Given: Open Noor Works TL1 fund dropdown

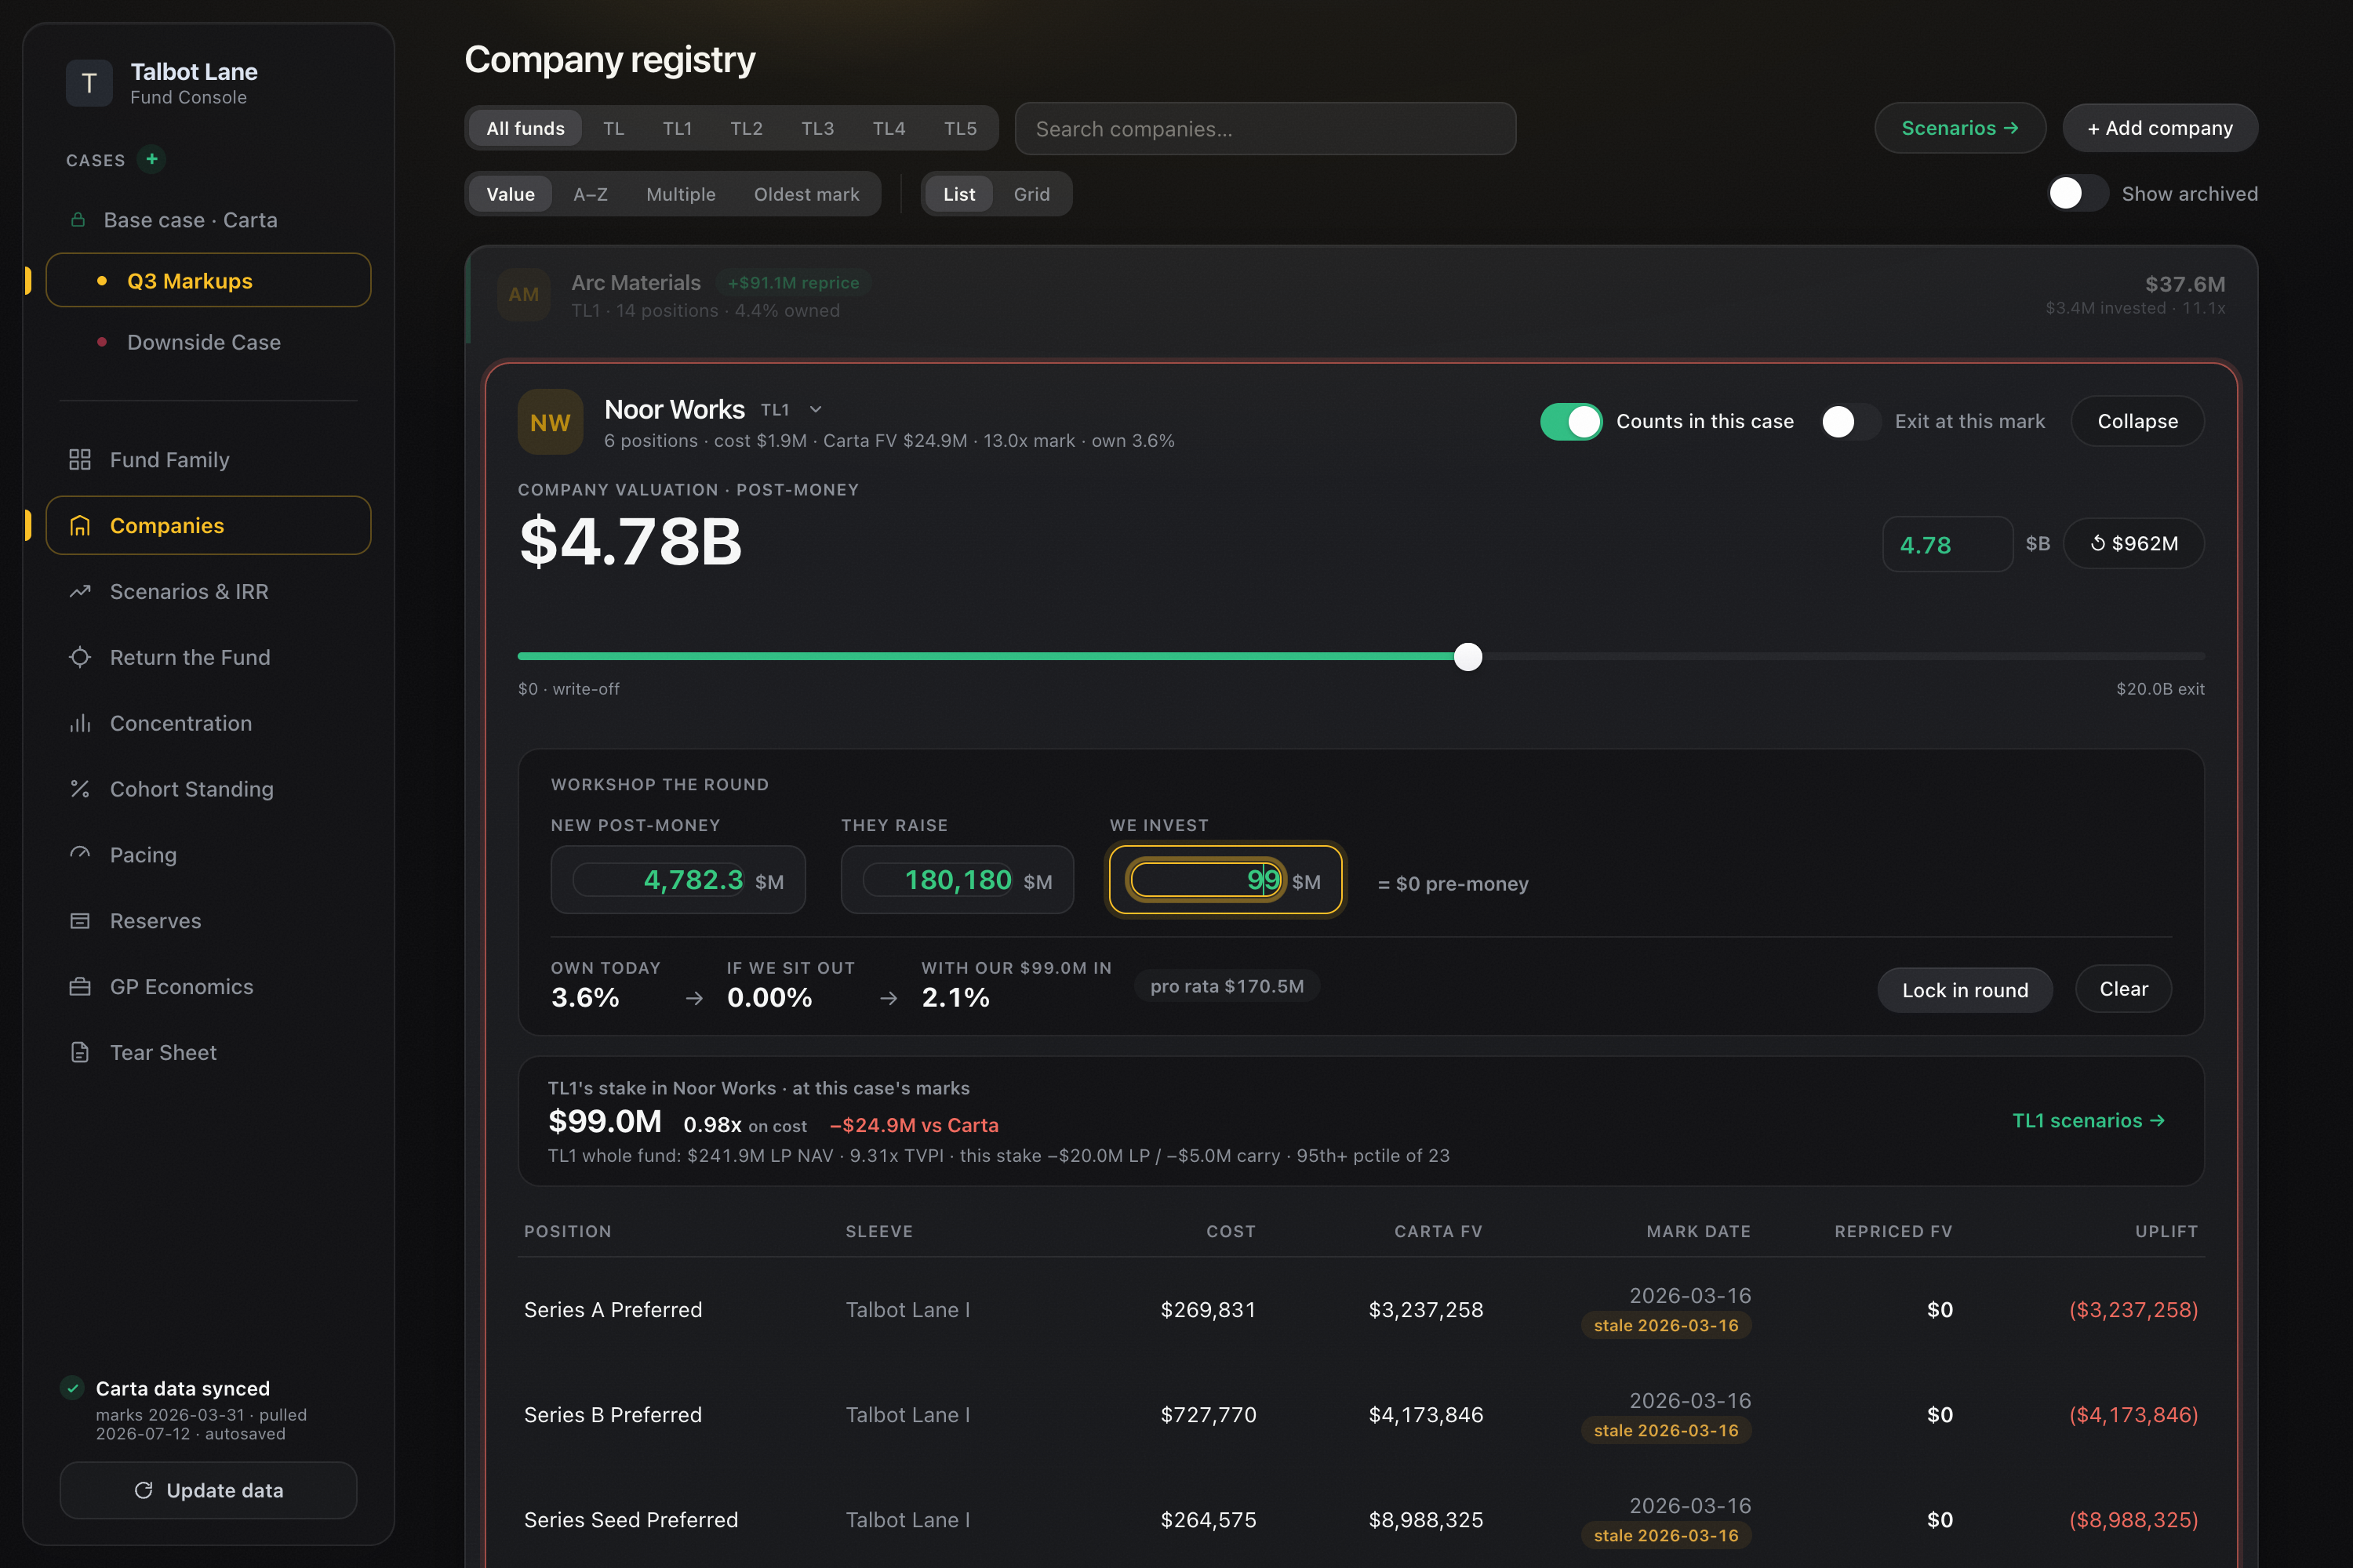Looking at the screenshot, I should (x=816, y=409).
